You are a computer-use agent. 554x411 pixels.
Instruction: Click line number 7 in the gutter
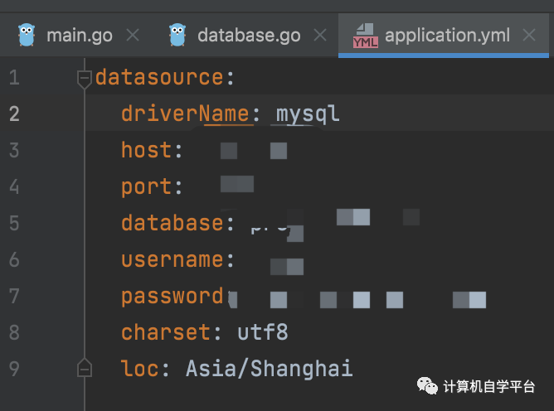click(14, 296)
